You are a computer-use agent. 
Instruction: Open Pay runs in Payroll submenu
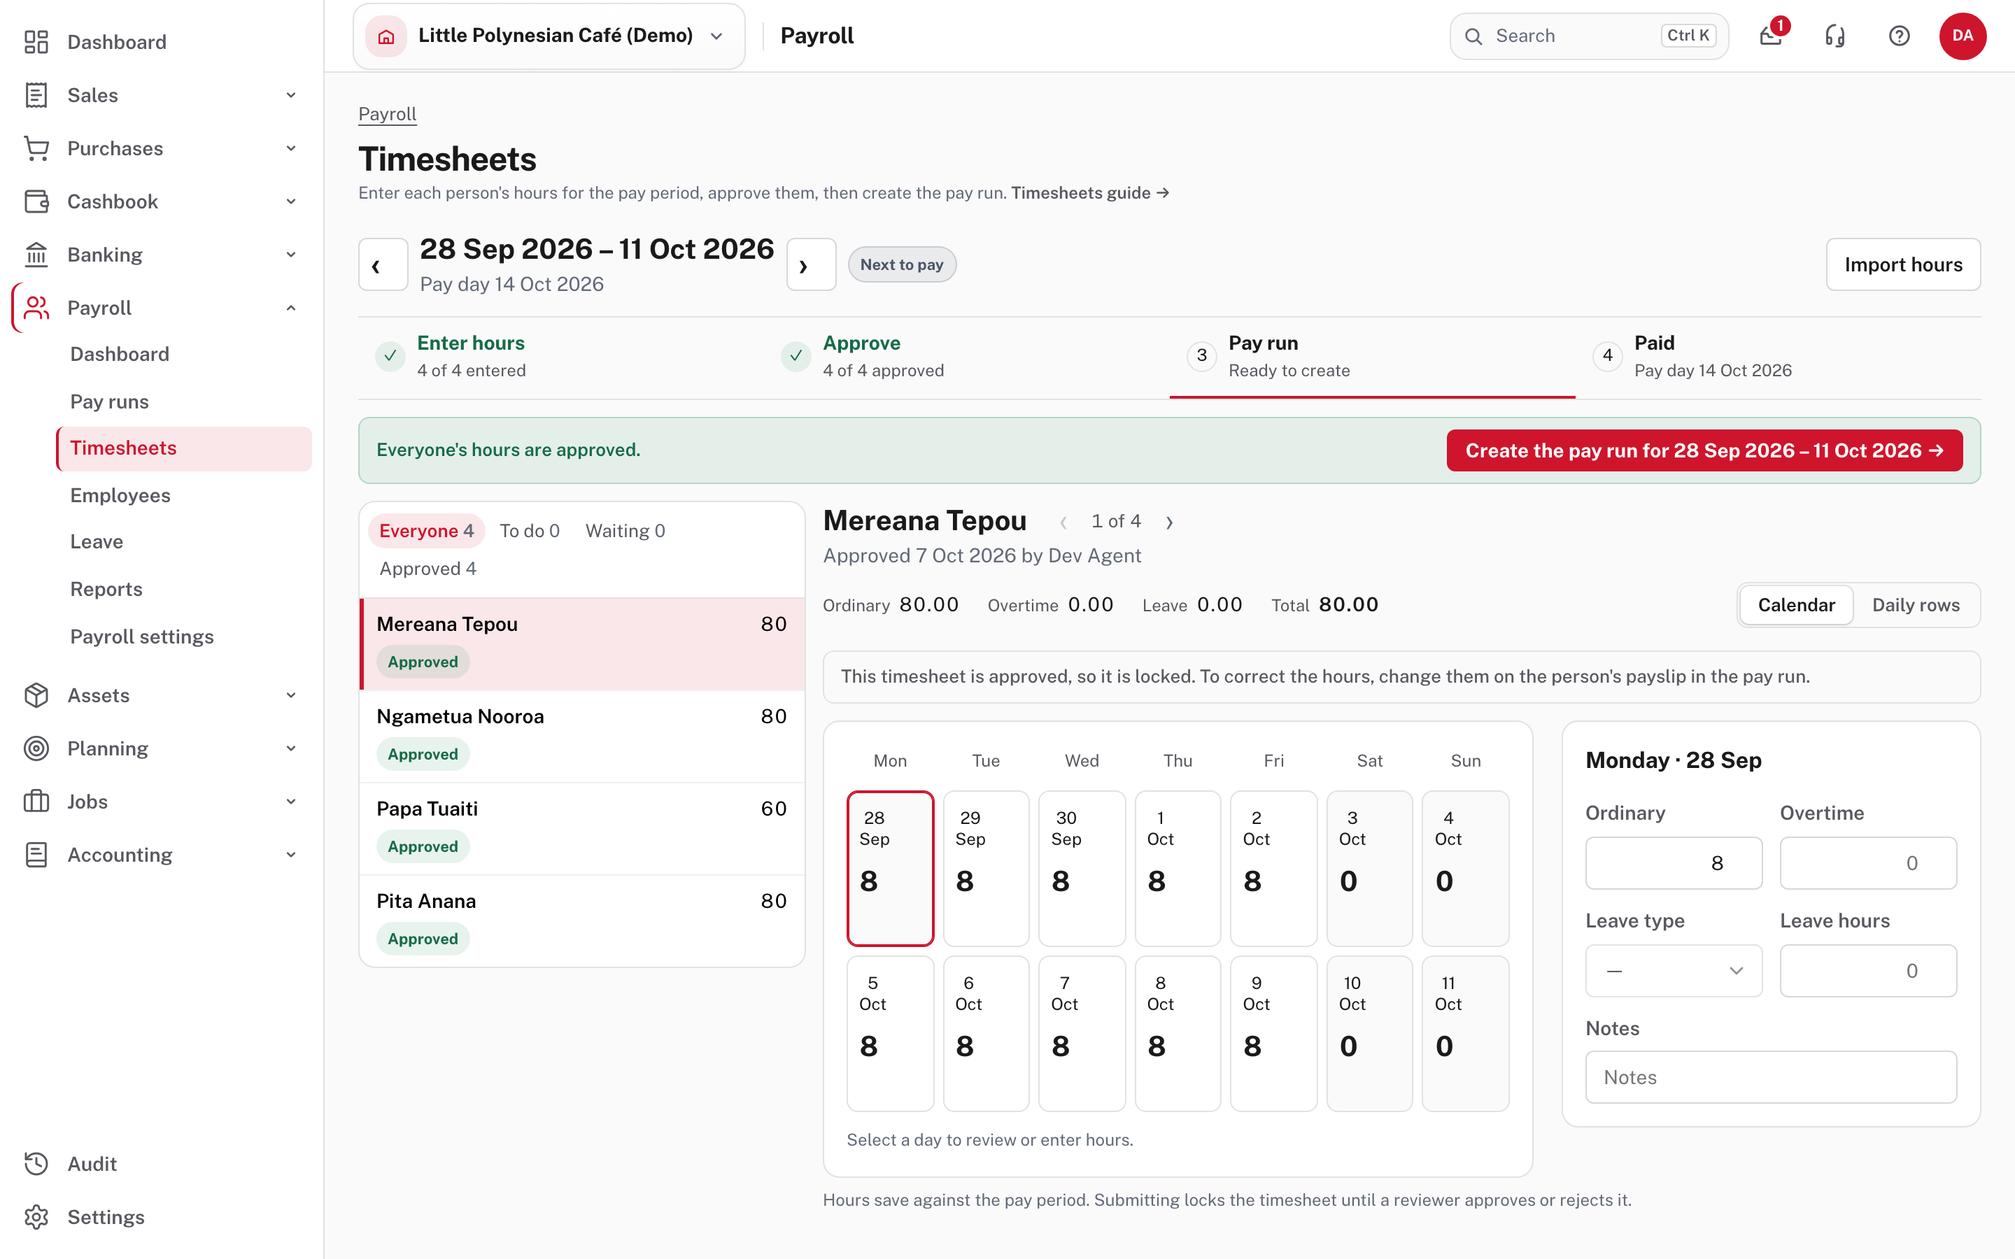coord(109,401)
